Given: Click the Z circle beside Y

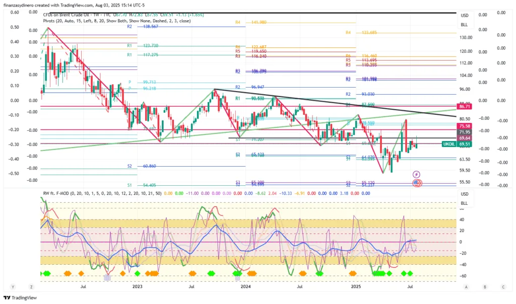Looking at the screenshot, I should point(31,287).
